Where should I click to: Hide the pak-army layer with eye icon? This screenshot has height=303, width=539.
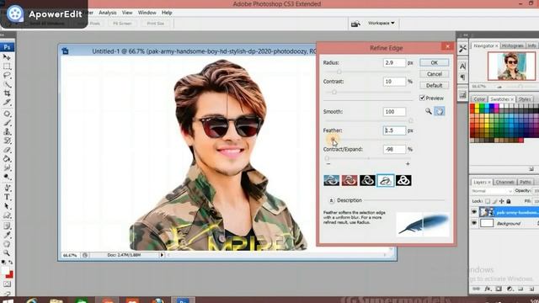tap(474, 212)
